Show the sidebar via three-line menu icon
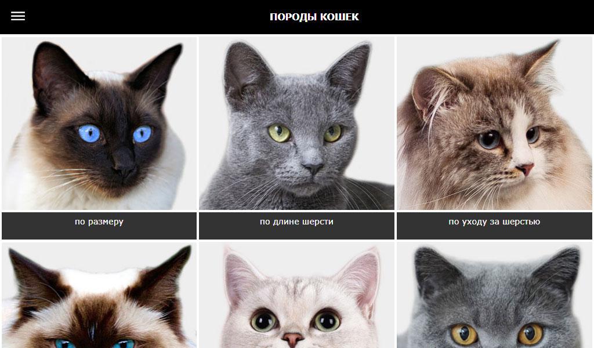Image resolution: width=594 pixels, height=348 pixels. click(x=18, y=16)
